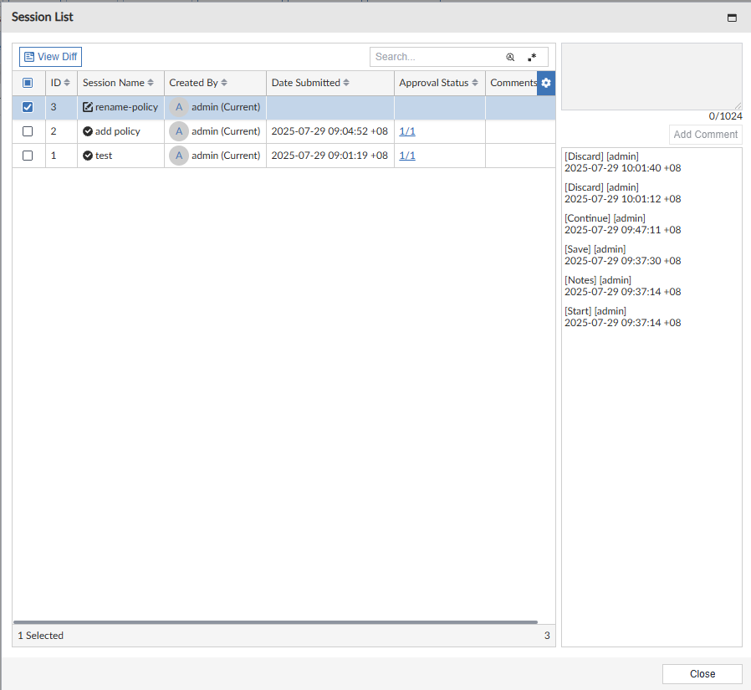751x690 pixels.
Task: Click the edit icon beside rename-policy
Action: pos(88,107)
